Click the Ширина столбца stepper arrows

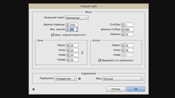(123, 30)
